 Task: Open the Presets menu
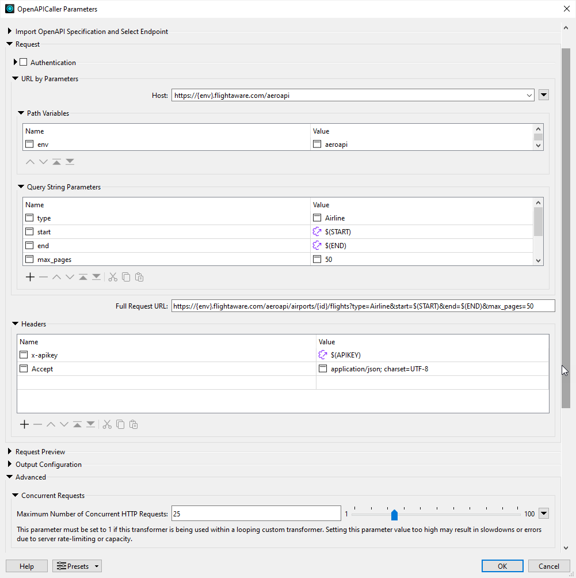(77, 566)
